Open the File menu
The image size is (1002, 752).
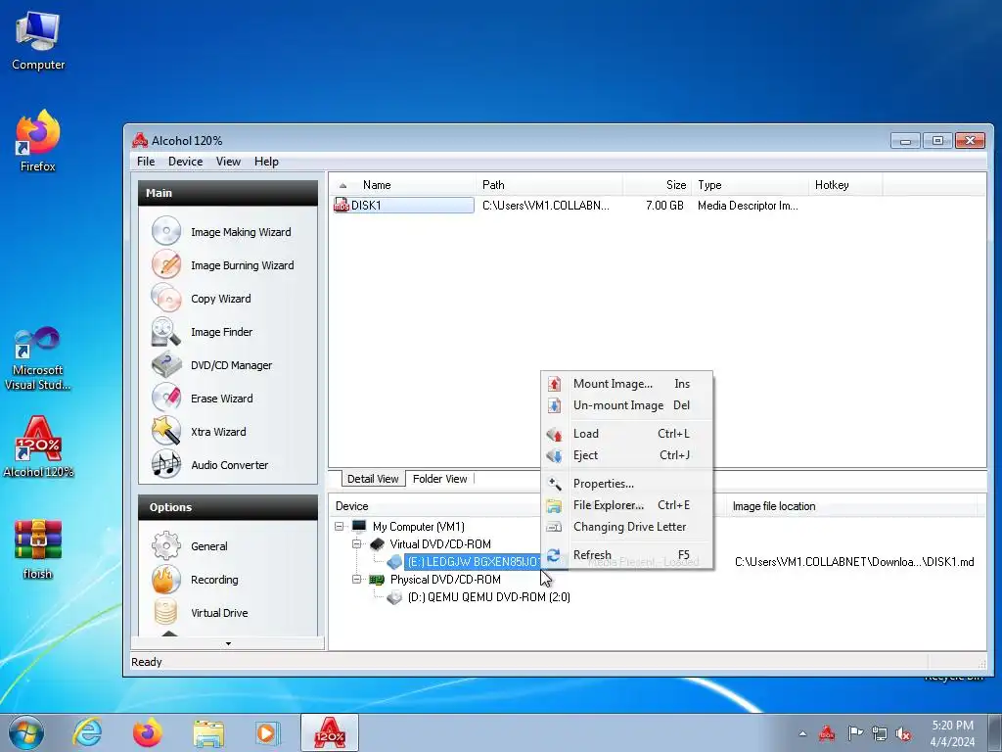[146, 162]
